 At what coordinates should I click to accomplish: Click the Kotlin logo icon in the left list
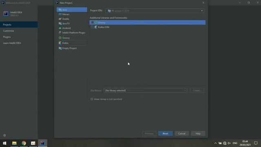coord(60,43)
